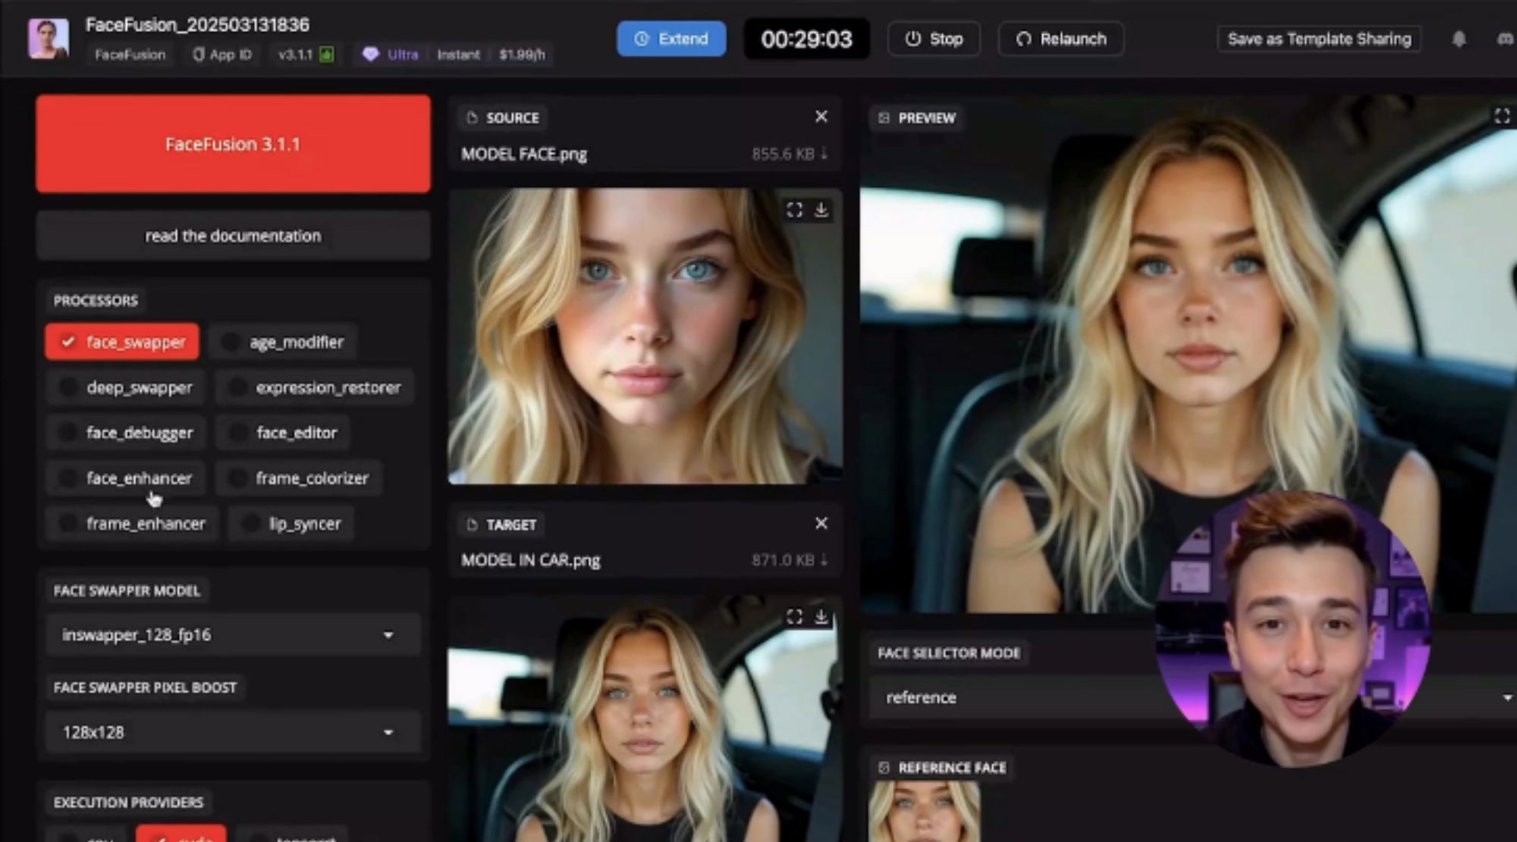
Task: Select the reference face thumbnail
Action: 924,812
